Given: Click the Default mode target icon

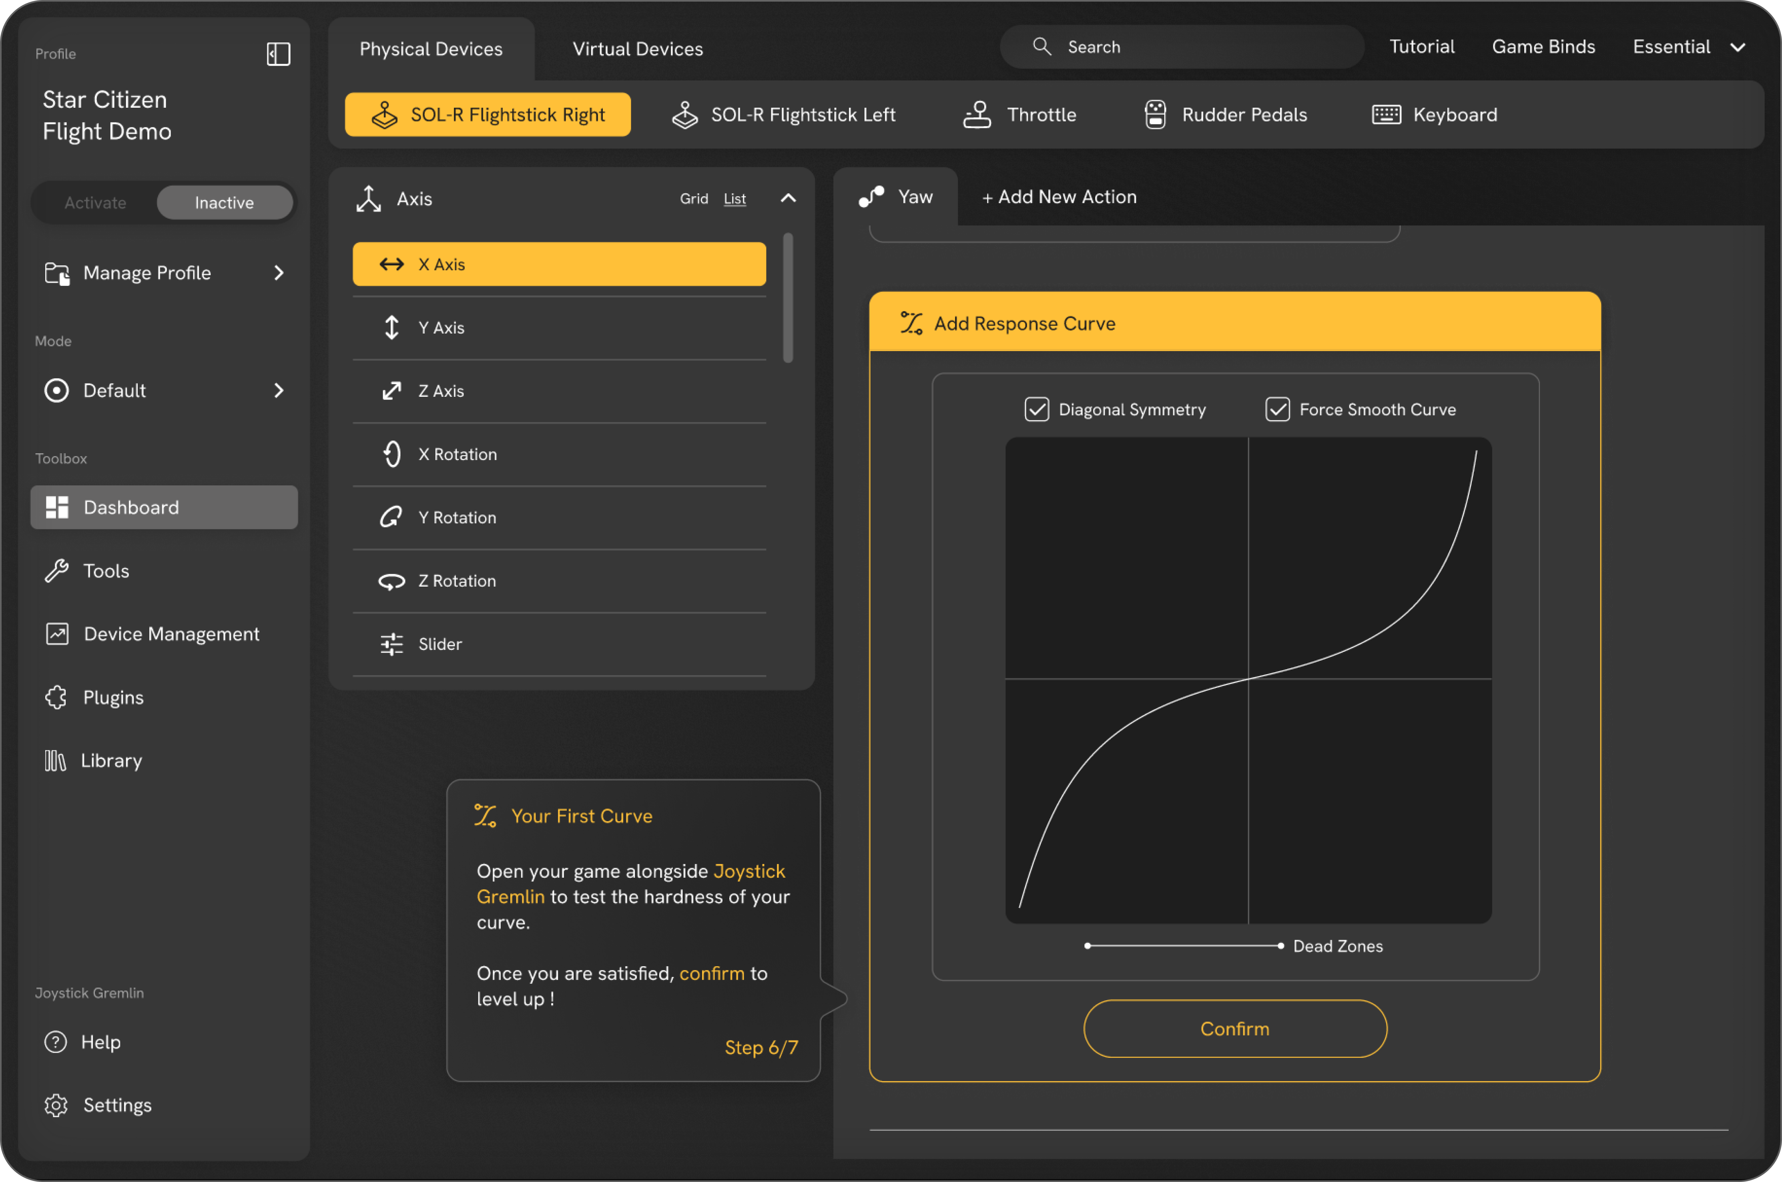Looking at the screenshot, I should (x=56, y=390).
